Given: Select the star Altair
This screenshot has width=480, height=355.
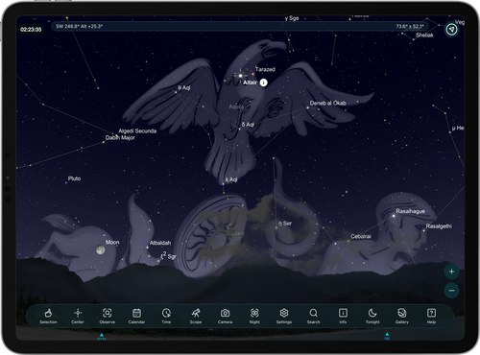Looking at the screenshot, I should click(240, 76).
